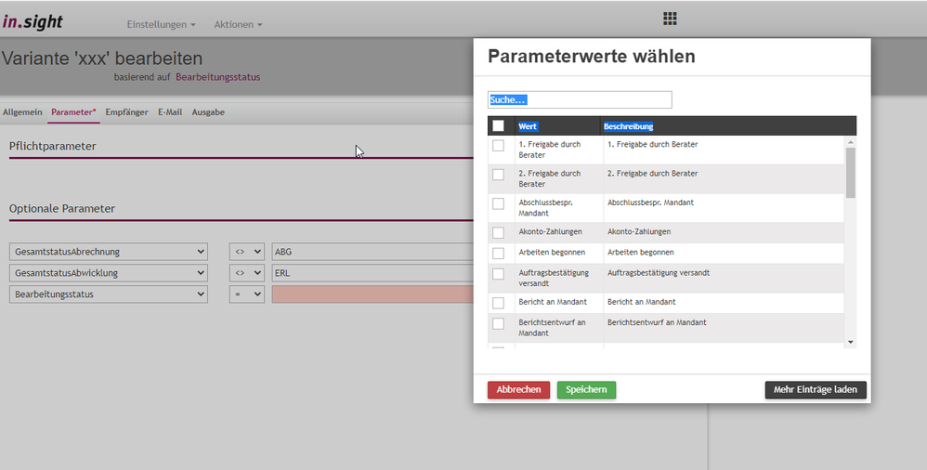Open the apps grid icon
927x470 pixels.
670,19
